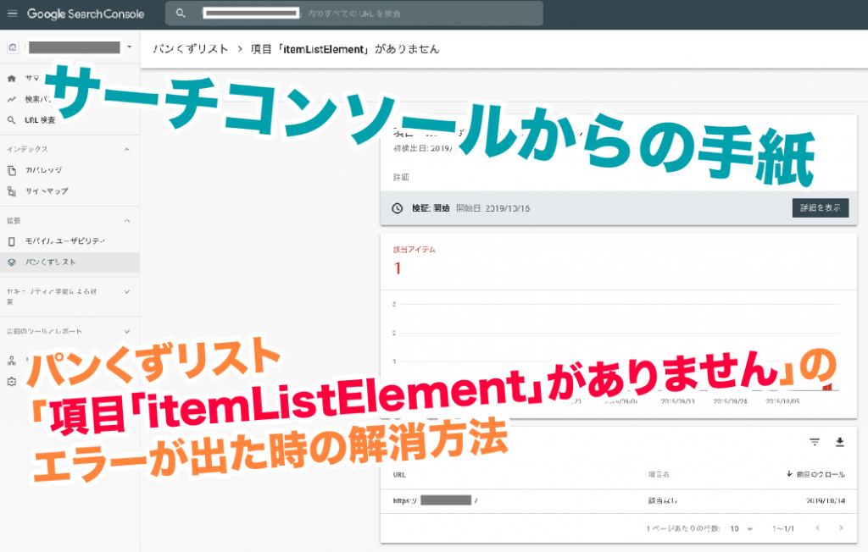Open the サマリー home icon
Viewport: 868px width, 552px height.
[12, 79]
